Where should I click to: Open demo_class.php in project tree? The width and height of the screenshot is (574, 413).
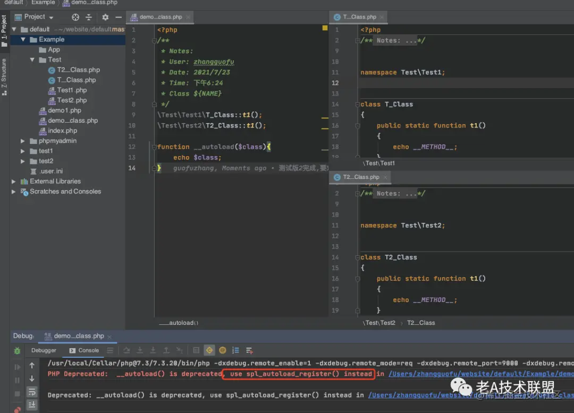coord(69,121)
